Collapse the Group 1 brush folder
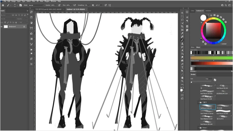This screenshot has height=131, width=233. [x=198, y=127]
